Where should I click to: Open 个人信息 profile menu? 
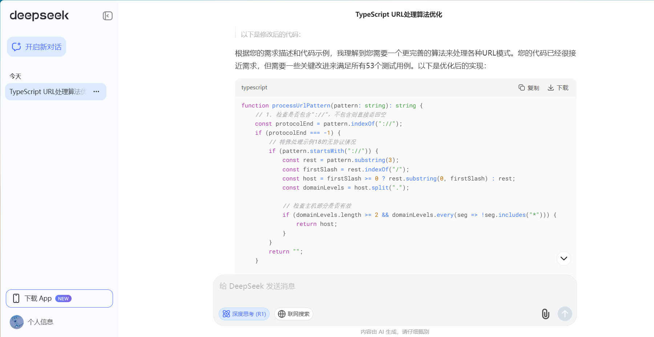point(40,322)
